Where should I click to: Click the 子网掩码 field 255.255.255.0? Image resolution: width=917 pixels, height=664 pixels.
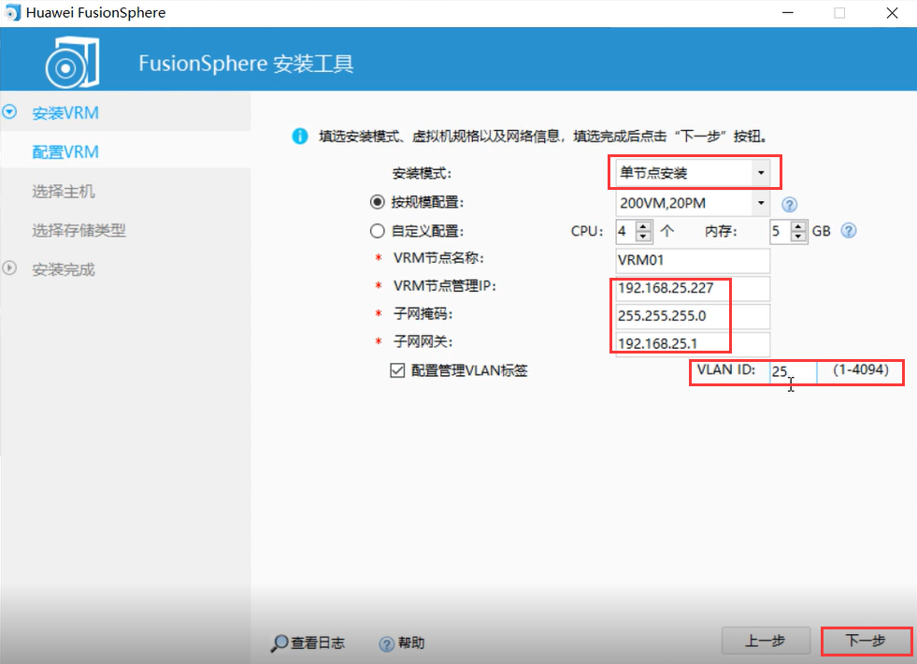click(693, 316)
